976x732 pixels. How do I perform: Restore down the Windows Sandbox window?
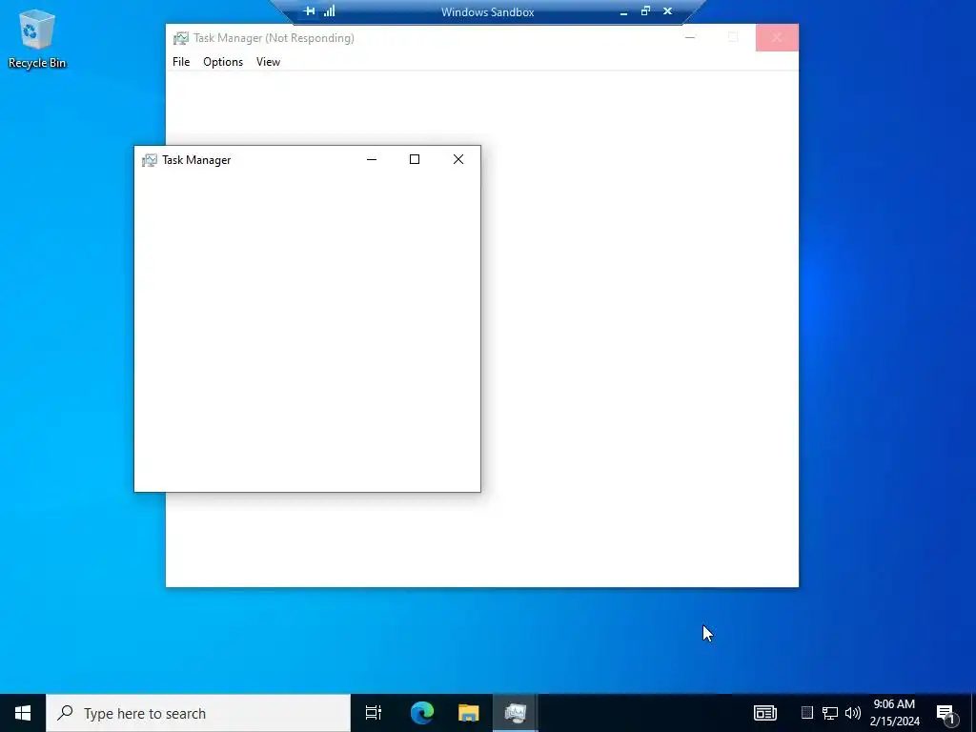click(x=645, y=11)
